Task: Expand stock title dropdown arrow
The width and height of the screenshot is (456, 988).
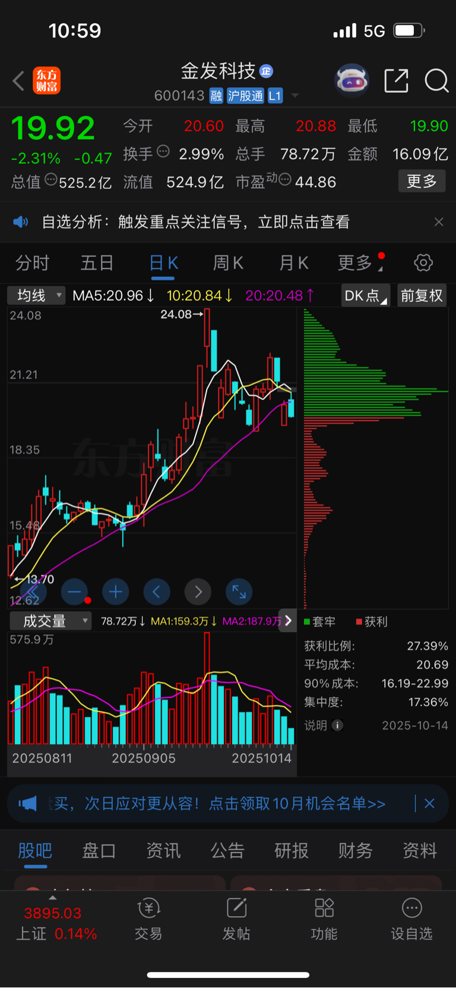Action: click(x=294, y=96)
